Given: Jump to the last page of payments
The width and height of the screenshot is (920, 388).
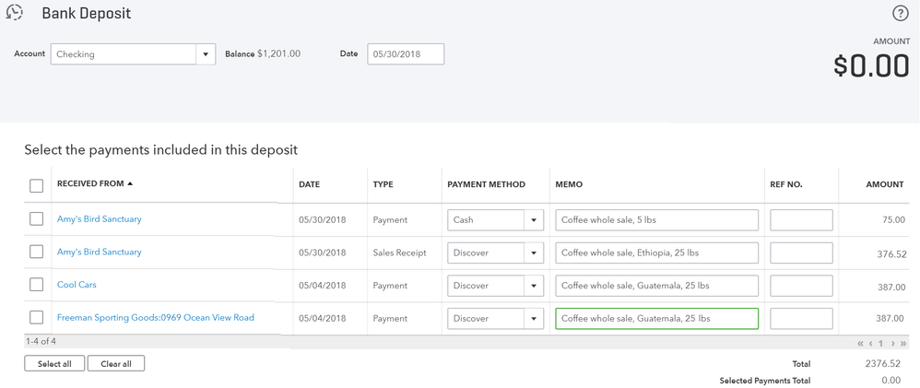Looking at the screenshot, I should pyautogui.click(x=903, y=344).
